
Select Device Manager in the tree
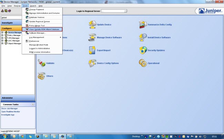[15, 33]
